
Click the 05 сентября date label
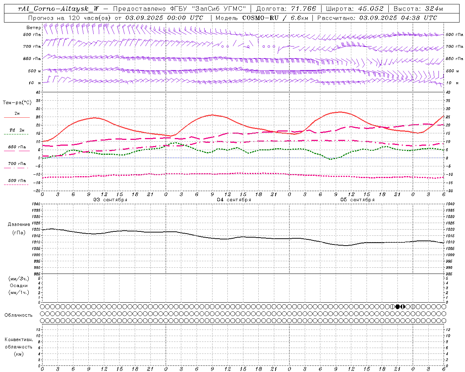[357, 200]
